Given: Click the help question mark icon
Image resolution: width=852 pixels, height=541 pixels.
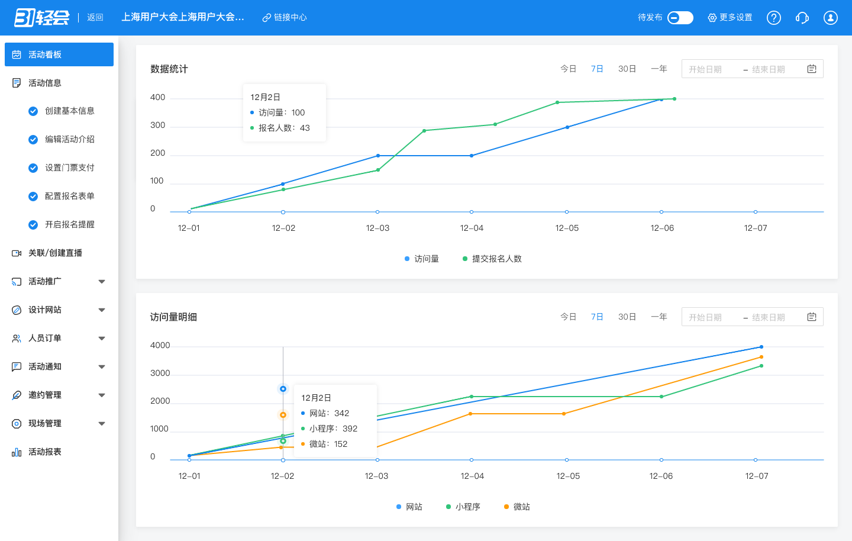Looking at the screenshot, I should point(773,18).
